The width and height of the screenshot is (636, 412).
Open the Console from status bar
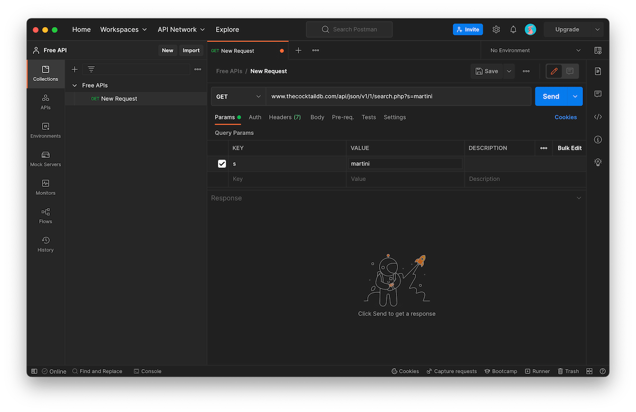tap(147, 371)
